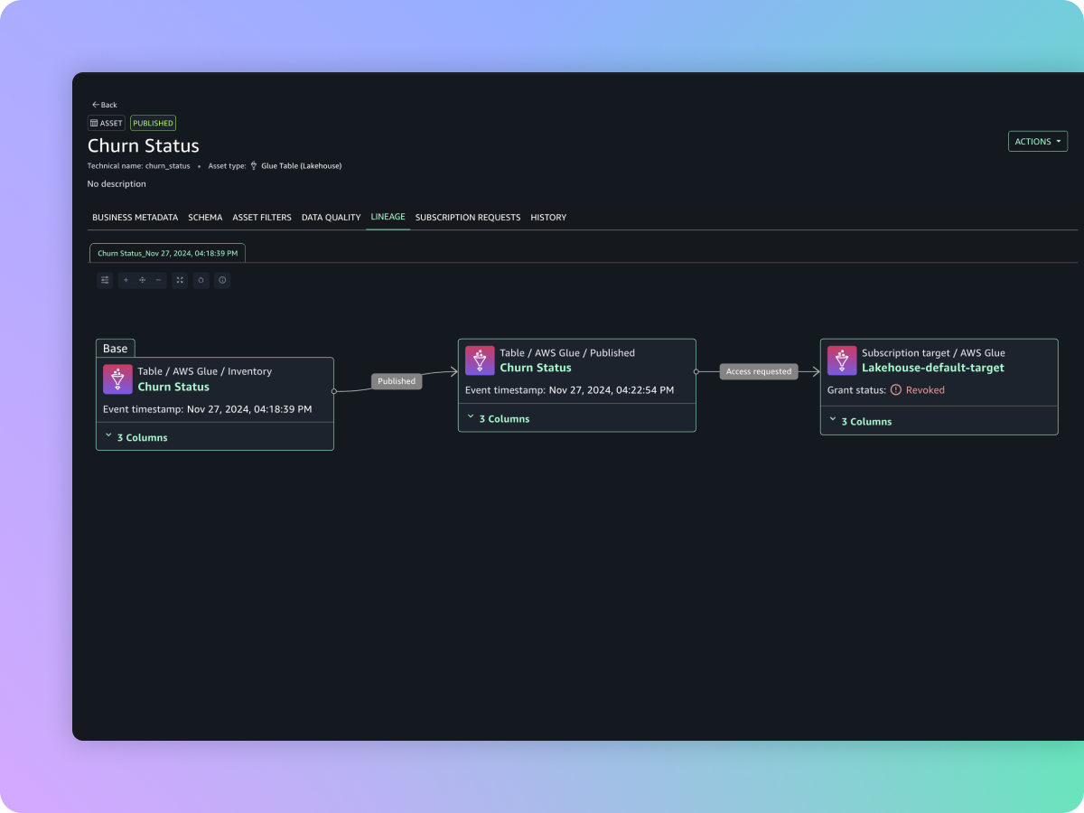This screenshot has height=813, width=1084.
Task: Click the recenter graph crosshair icon
Action: pyautogui.click(x=142, y=280)
